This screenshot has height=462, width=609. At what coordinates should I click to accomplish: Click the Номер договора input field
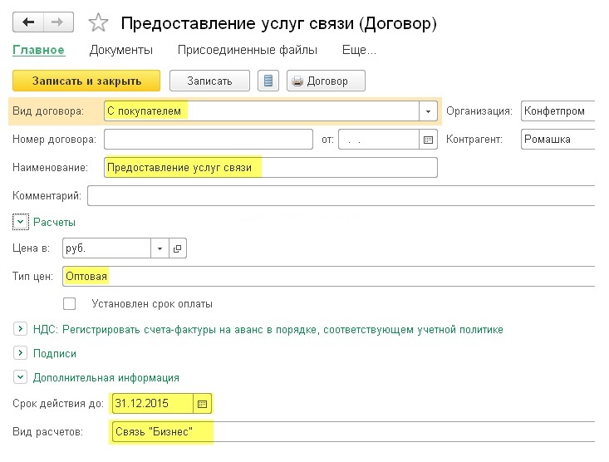click(x=209, y=140)
